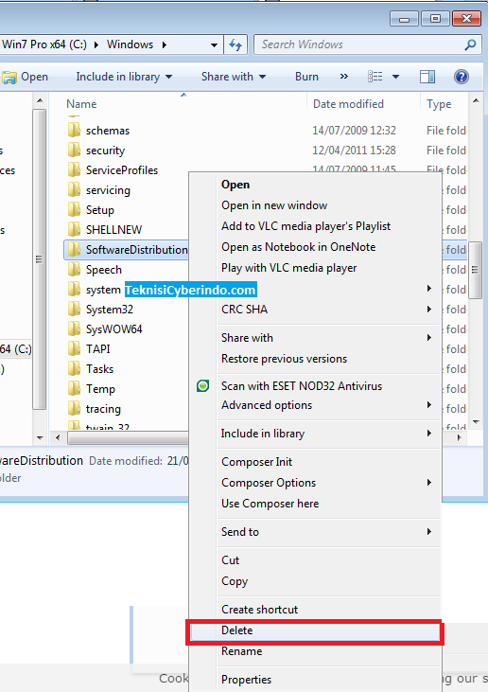Click the Burn toolbar button
Screen dimensions: 488x692
(306, 77)
